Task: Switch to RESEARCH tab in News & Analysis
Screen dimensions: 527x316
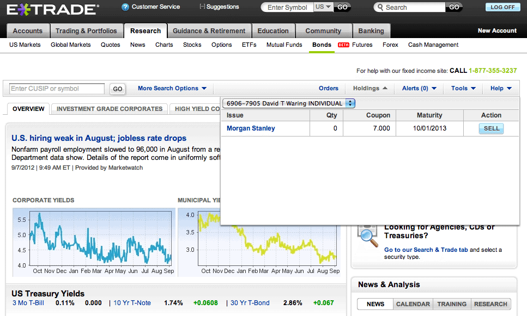Action: pos(490,304)
